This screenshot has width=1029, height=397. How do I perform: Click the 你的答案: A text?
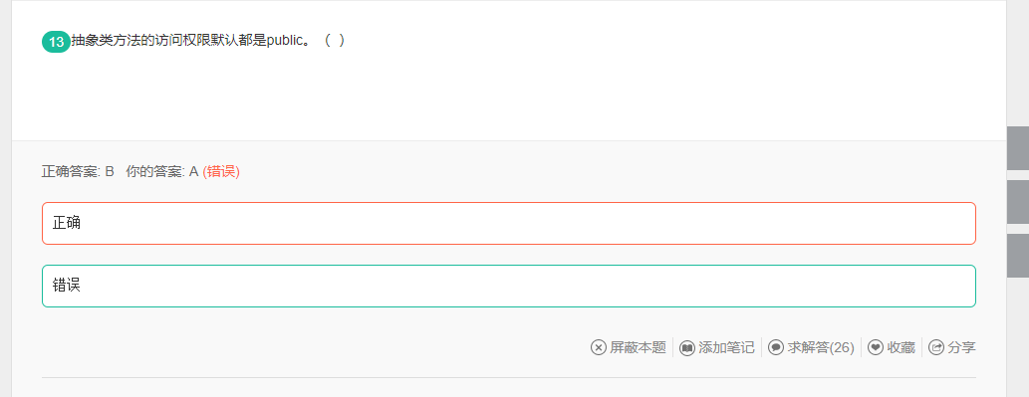(x=162, y=172)
